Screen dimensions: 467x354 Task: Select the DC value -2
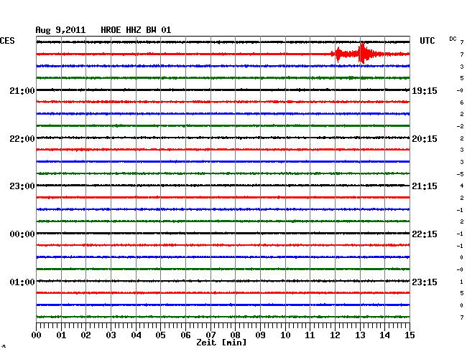[460, 126]
